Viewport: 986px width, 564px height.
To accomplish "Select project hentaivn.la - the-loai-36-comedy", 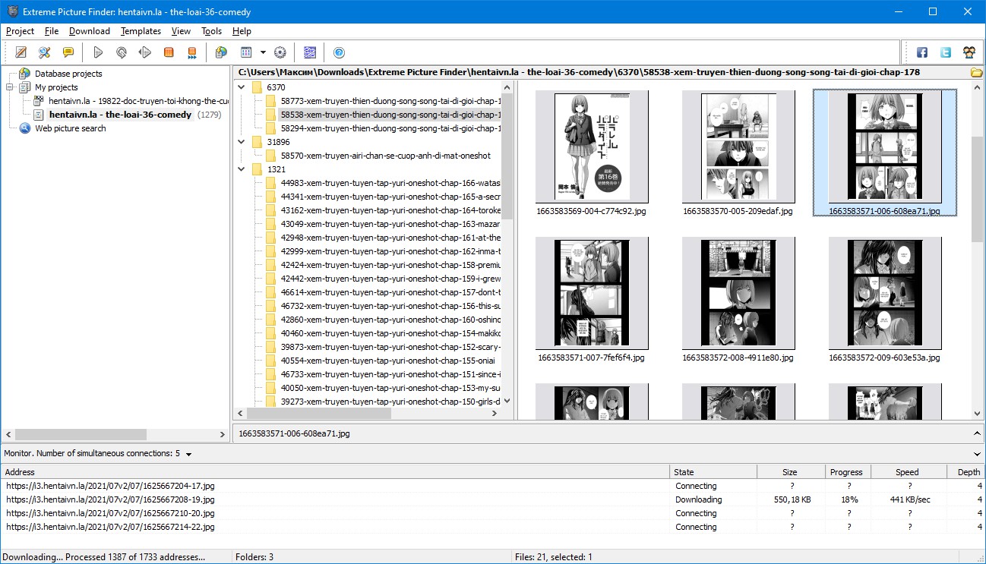I will tap(120, 115).
